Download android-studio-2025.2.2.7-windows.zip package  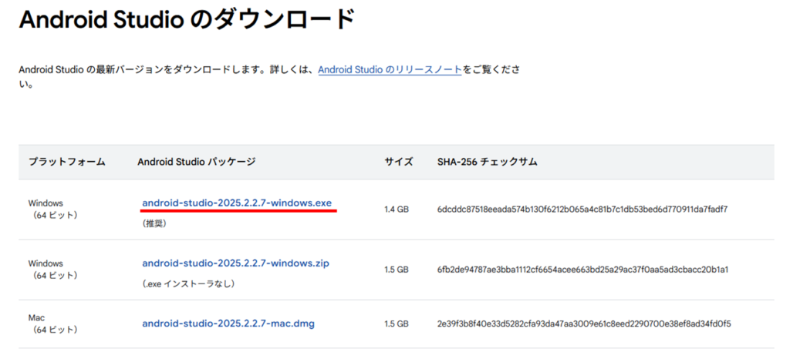coord(235,263)
